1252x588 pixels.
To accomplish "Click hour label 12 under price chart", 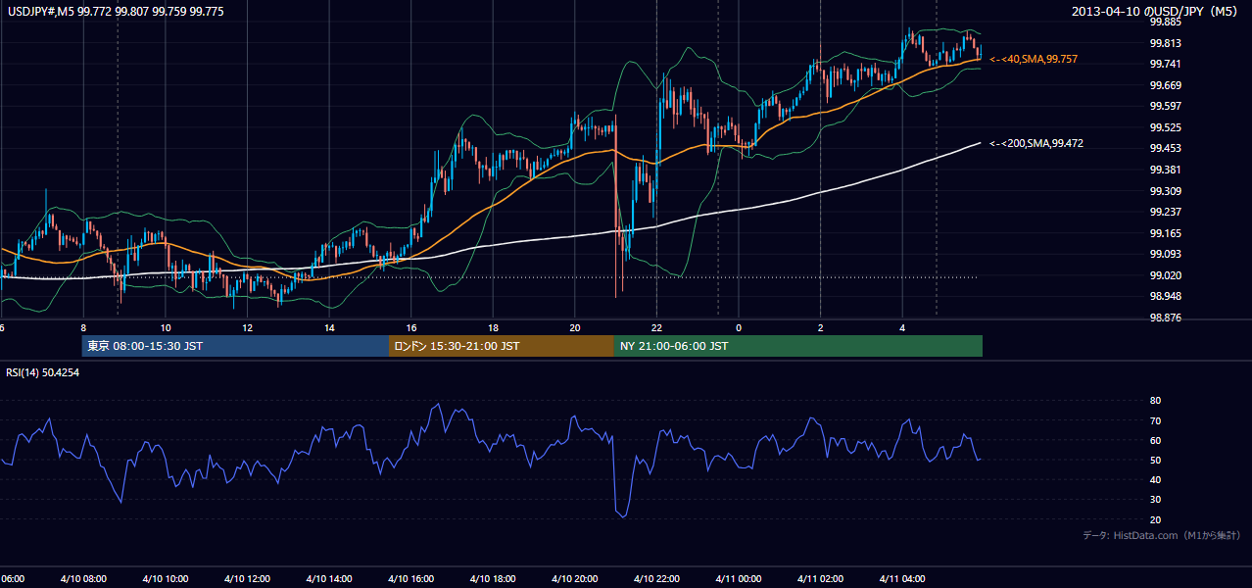I will (248, 327).
